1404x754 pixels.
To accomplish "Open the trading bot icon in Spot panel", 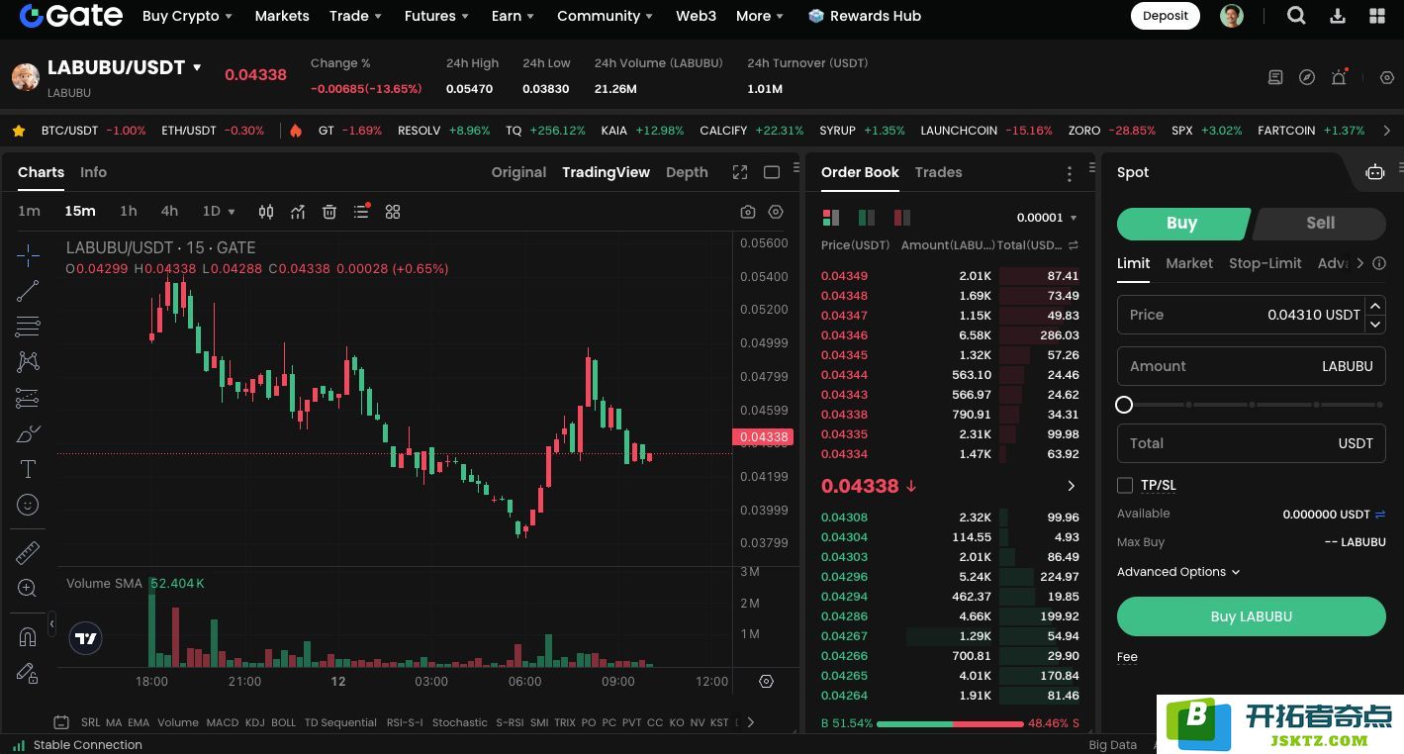I will click(x=1375, y=172).
